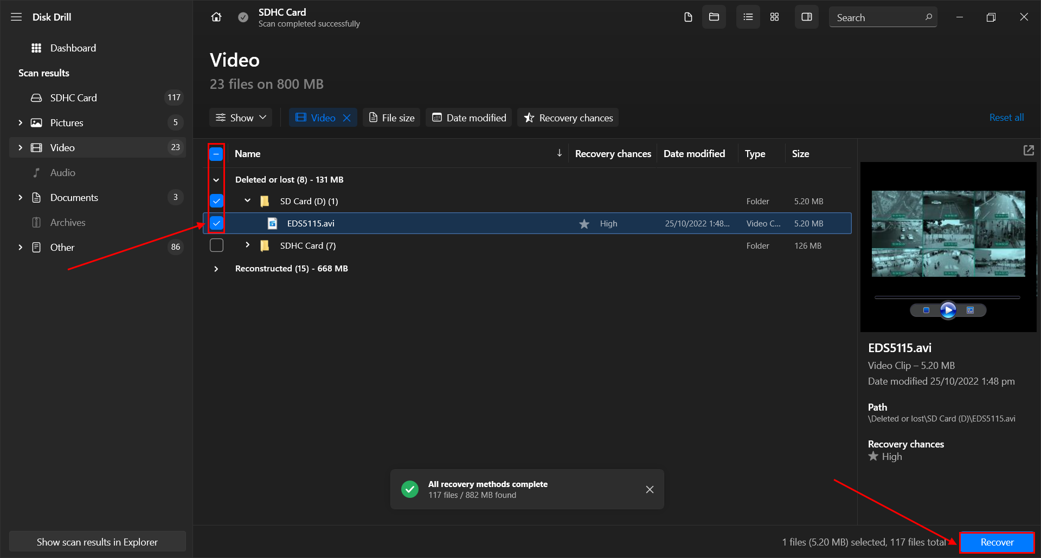The image size is (1041, 558).
Task: Click the Dashboard grid icon
Action: click(36, 48)
